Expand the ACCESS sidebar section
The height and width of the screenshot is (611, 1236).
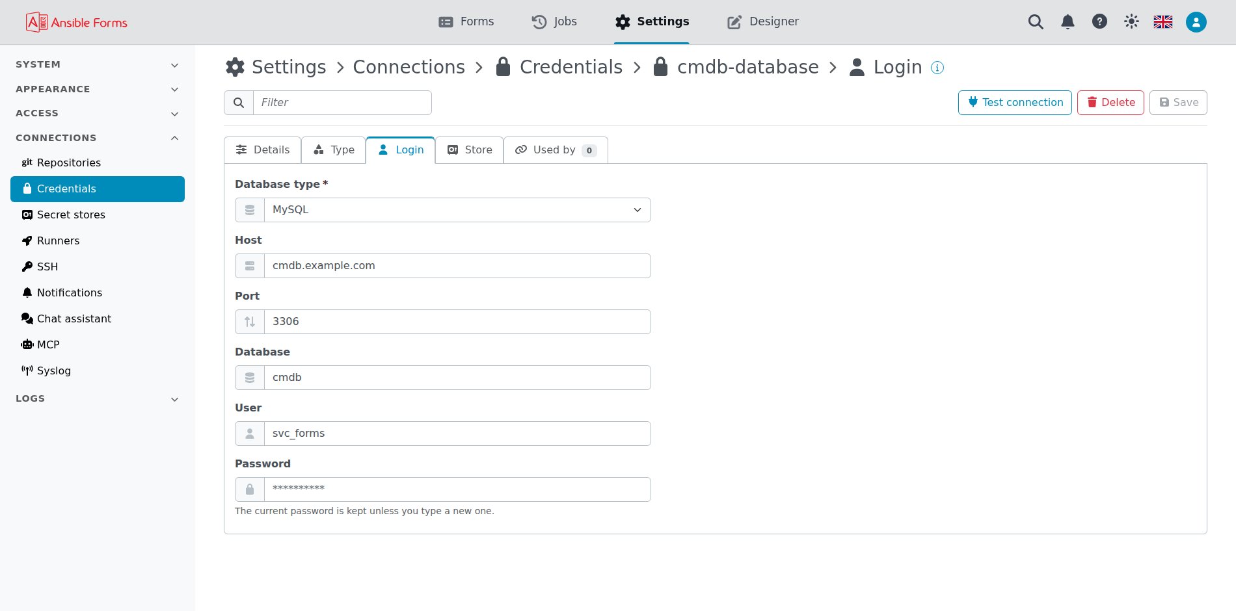[98, 113]
